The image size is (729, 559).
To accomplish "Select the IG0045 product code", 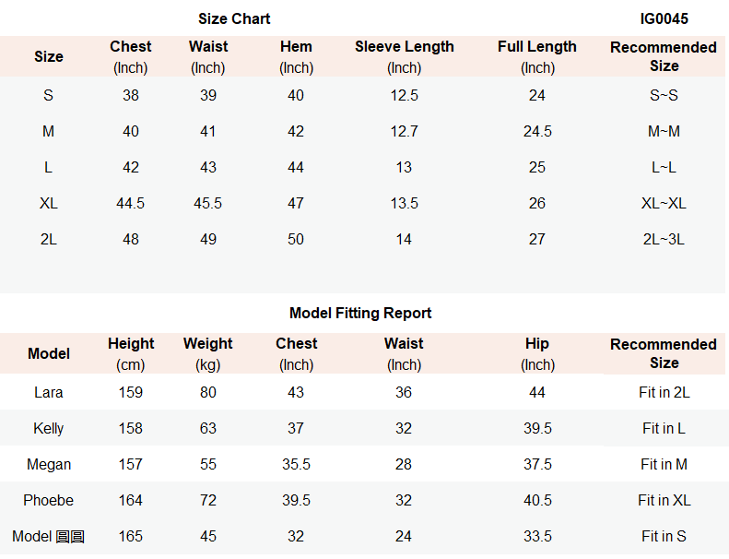I will [x=664, y=18].
